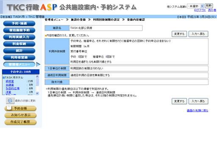
Task: Click the 1日単位の制限 row label
Action: tap(57, 68)
